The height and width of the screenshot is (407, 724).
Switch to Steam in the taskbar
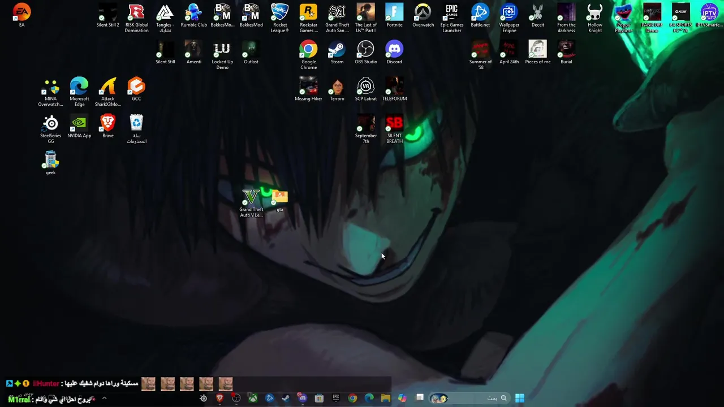286,399
